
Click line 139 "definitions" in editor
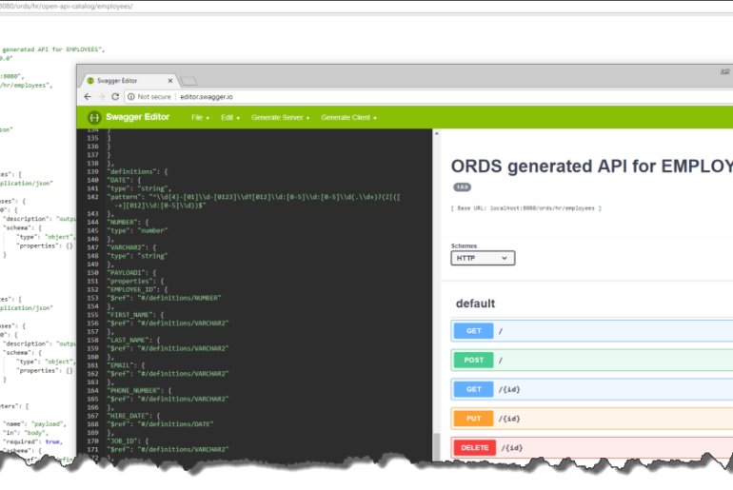pyautogui.click(x=137, y=172)
